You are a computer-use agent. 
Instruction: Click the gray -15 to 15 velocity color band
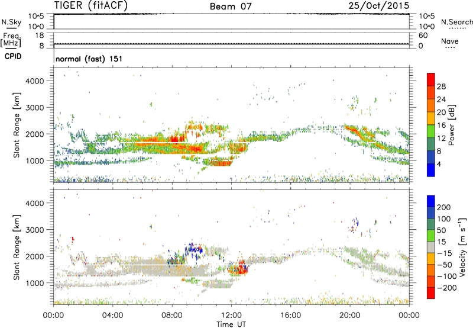click(x=431, y=247)
